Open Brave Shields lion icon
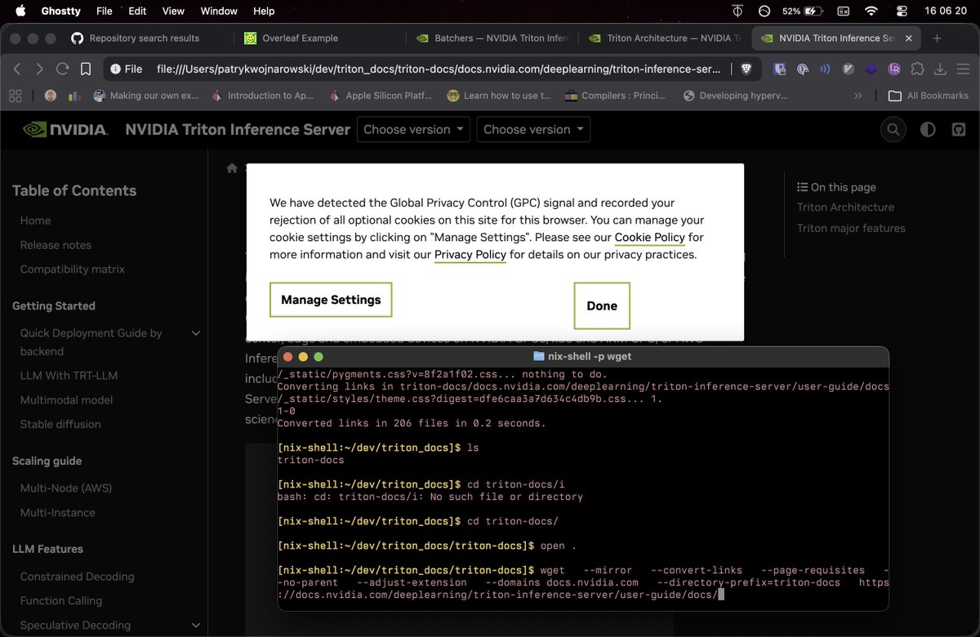Viewport: 980px width, 637px height. point(746,69)
